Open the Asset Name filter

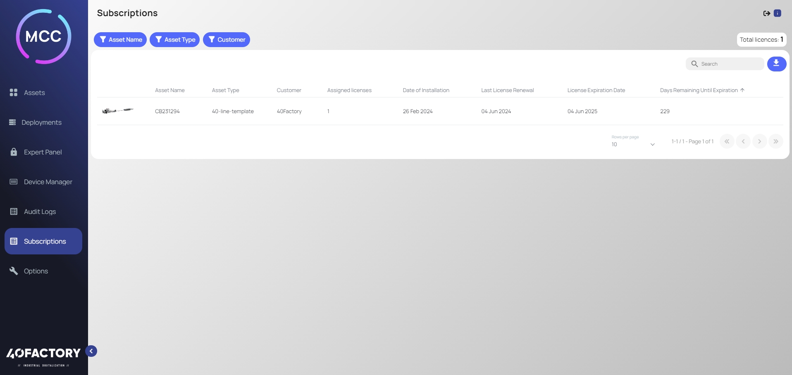click(120, 40)
